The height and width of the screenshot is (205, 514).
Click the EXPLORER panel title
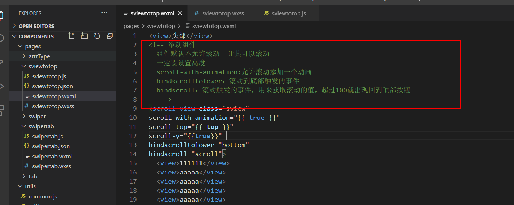(30, 13)
